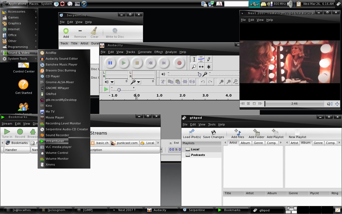Click Tune in on streamtuner toolbar
The image size is (342, 214).
[7, 133]
